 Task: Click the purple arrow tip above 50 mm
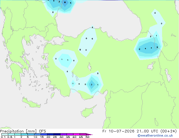[x=89, y=134]
